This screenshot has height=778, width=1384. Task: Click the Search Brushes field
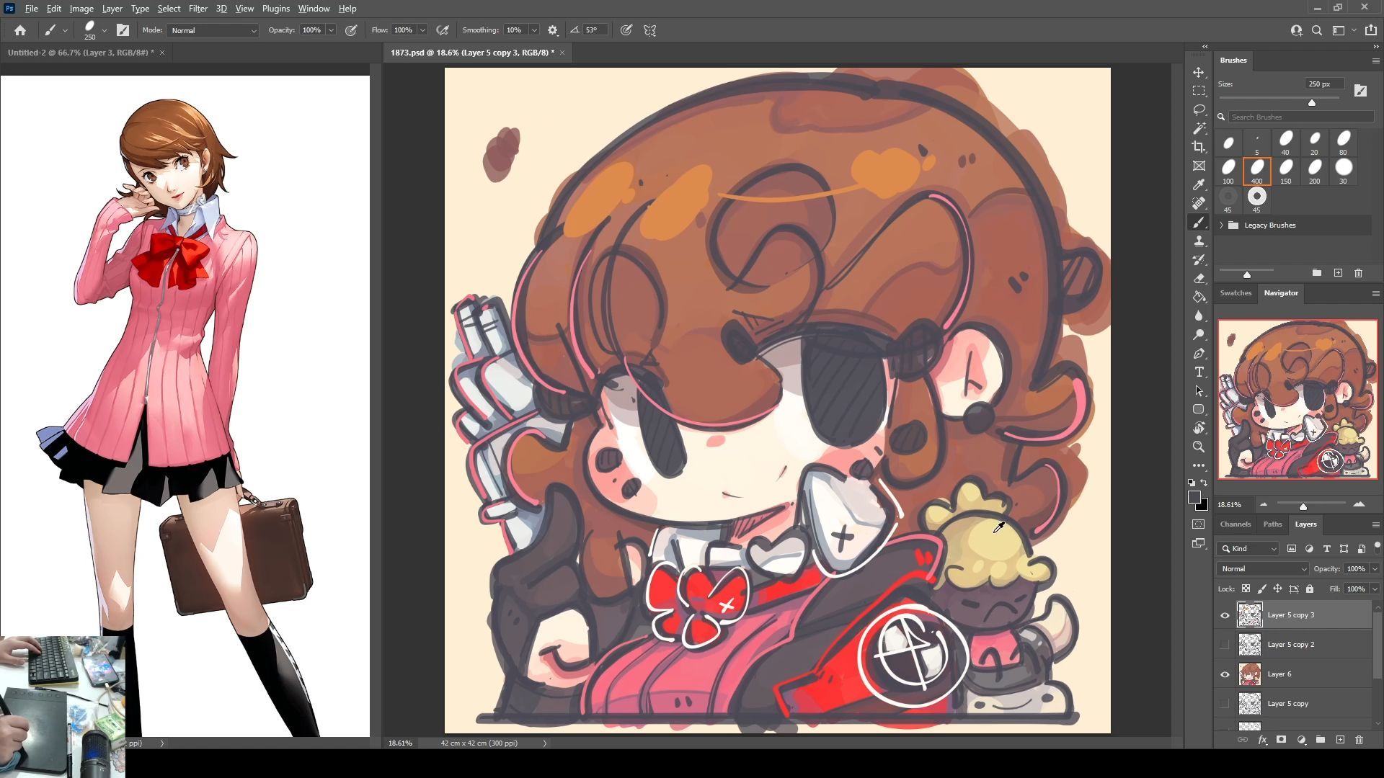tap(1300, 117)
